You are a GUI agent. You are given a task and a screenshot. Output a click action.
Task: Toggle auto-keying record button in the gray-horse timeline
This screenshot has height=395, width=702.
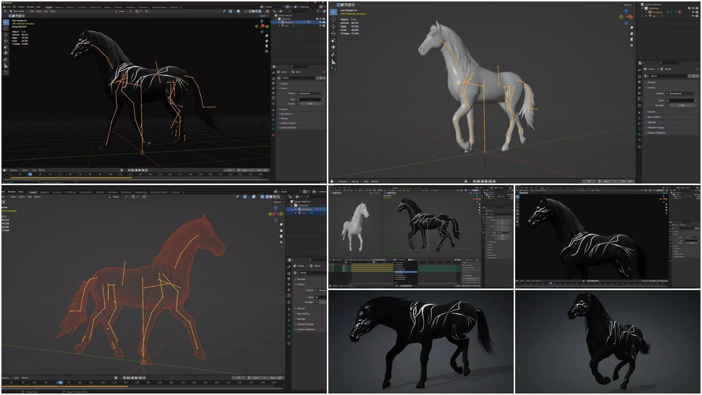tap(466, 181)
